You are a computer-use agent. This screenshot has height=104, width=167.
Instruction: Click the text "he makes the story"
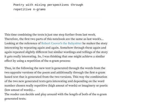pos(95,43)
